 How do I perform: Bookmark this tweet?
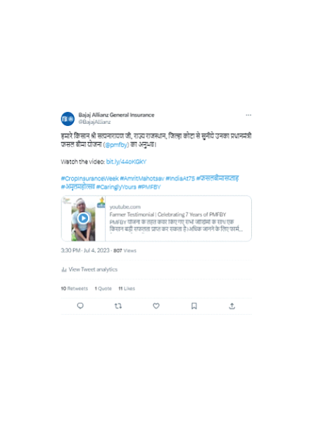click(x=194, y=306)
